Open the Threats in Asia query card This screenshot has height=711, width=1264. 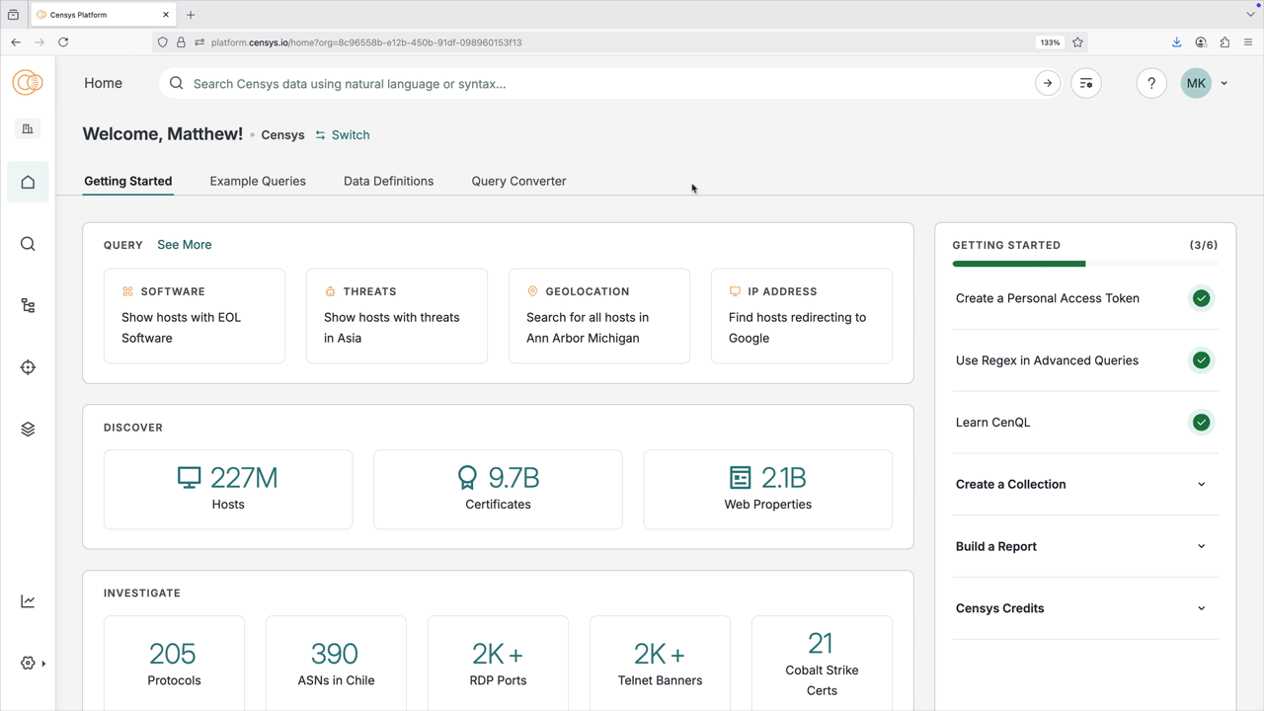[397, 316]
